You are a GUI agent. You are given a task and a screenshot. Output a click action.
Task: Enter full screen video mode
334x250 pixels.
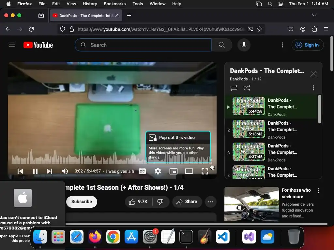coord(205,171)
